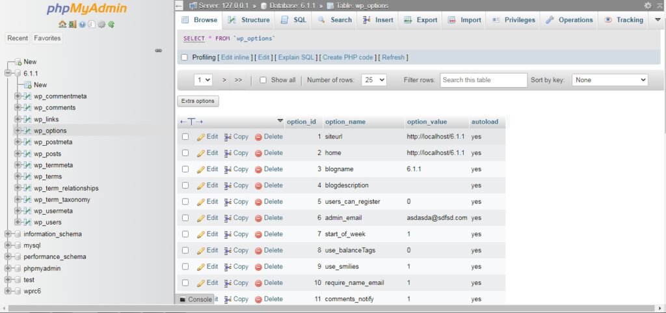Sort by option_name column header
This screenshot has height=313, width=666.
coord(345,122)
